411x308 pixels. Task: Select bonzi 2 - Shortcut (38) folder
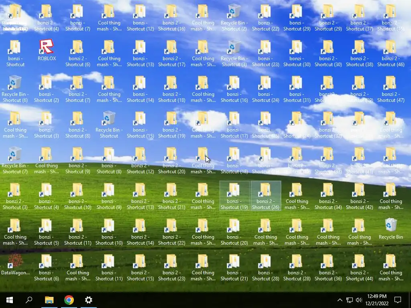[x=359, y=53]
